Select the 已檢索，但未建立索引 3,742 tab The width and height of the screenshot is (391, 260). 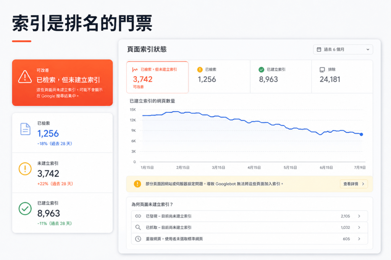click(157, 77)
